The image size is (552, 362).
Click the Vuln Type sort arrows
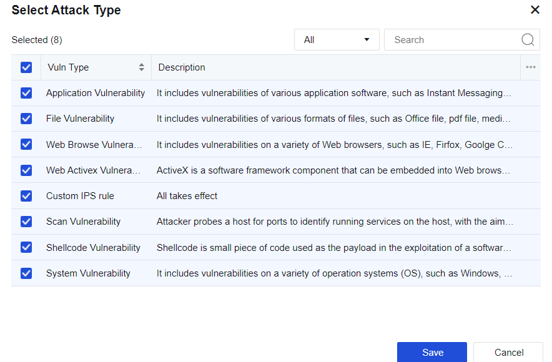tap(142, 67)
